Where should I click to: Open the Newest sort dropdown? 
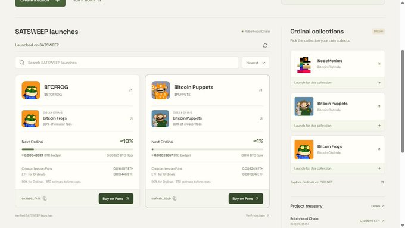[x=256, y=63]
